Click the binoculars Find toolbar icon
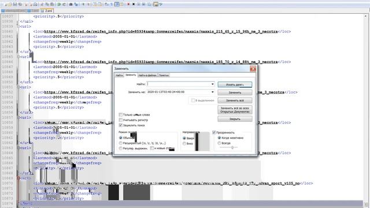Image resolution: width=370 pixels, height=208 pixels. click(x=71, y=4)
